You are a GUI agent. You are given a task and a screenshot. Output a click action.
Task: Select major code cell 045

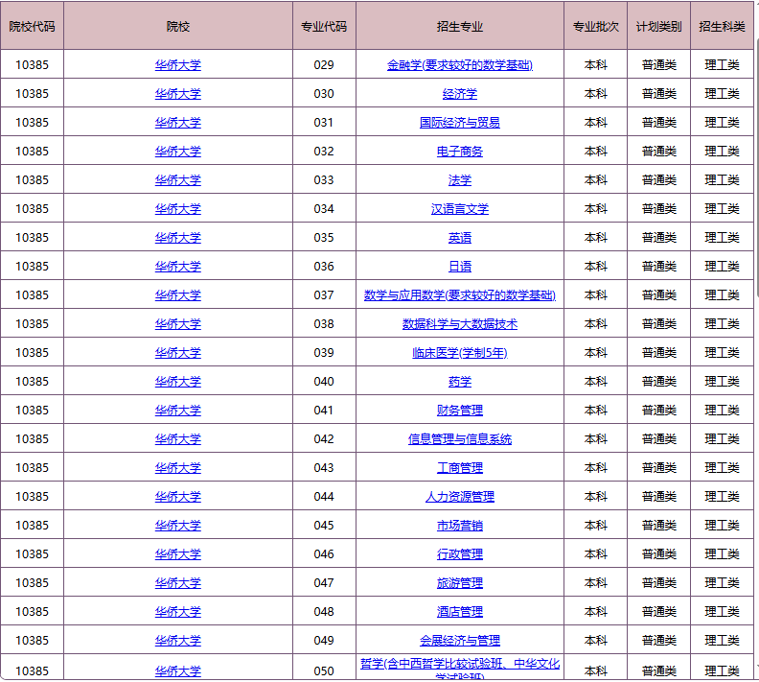pyautogui.click(x=324, y=526)
